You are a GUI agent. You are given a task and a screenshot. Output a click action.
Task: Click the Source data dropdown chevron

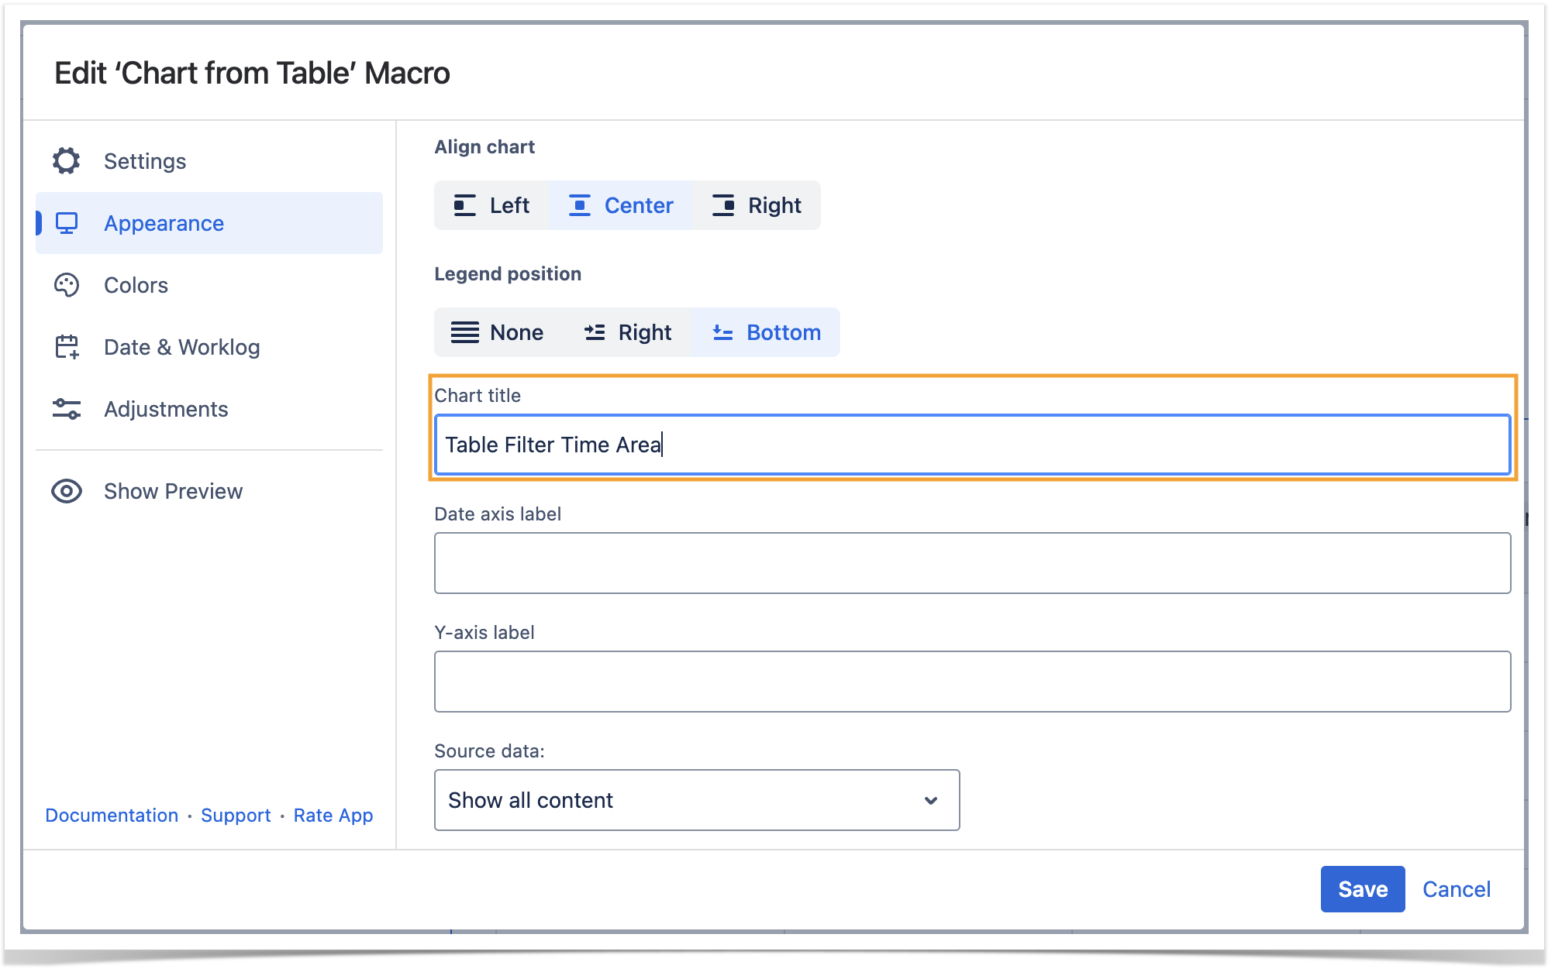[x=931, y=800]
